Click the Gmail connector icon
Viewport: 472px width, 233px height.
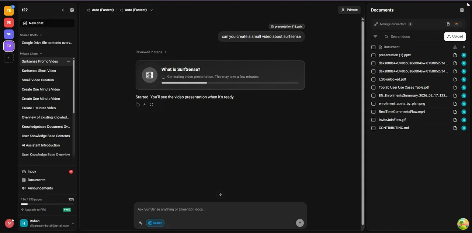coord(456,24)
